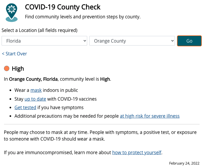Open the how to protect yourself link

[137, 153]
